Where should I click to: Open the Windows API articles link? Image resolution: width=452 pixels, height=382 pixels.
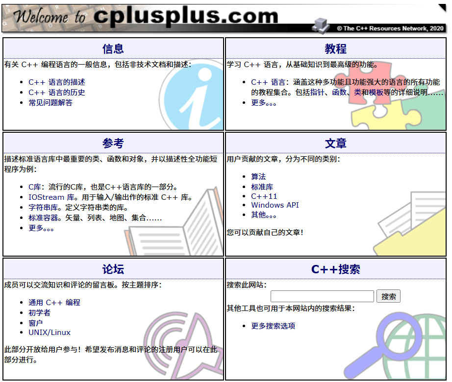tap(275, 205)
